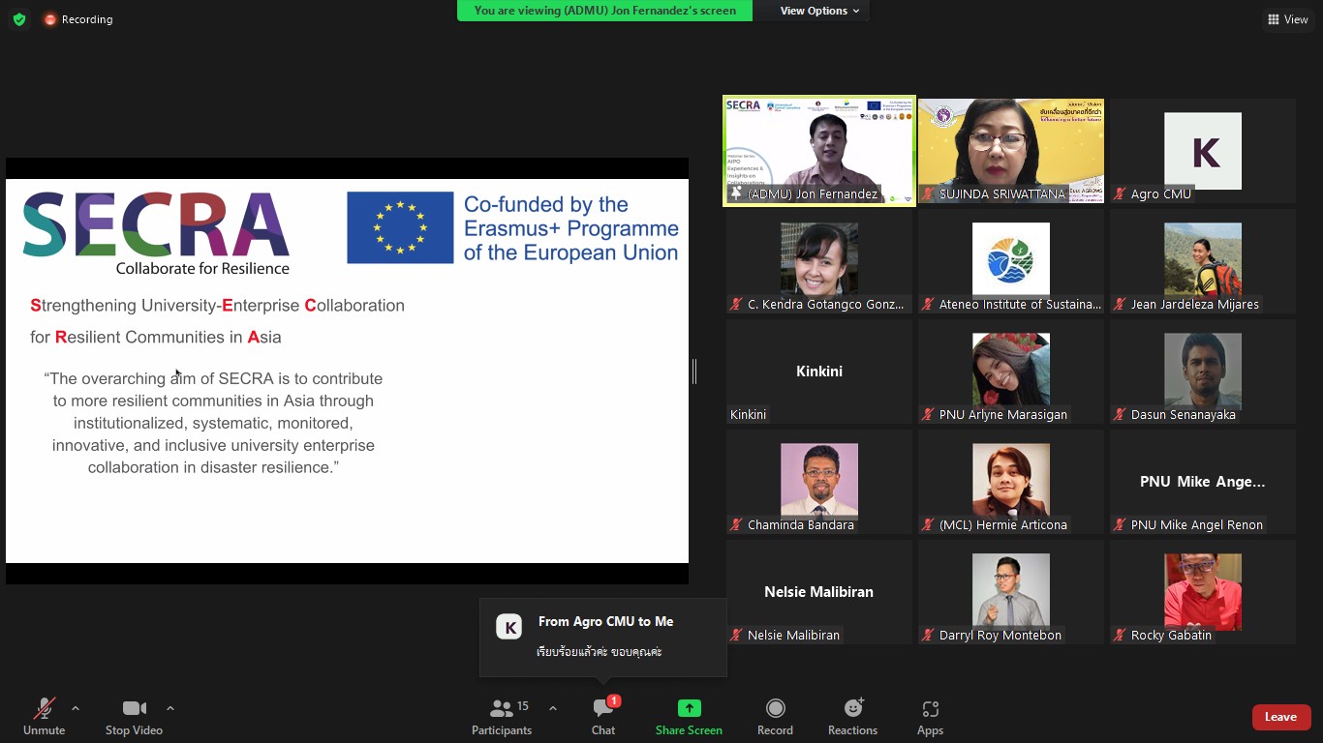Click the "Collaborate for Resilience" tagline
Image resolution: width=1323 pixels, height=743 pixels.
click(202, 268)
